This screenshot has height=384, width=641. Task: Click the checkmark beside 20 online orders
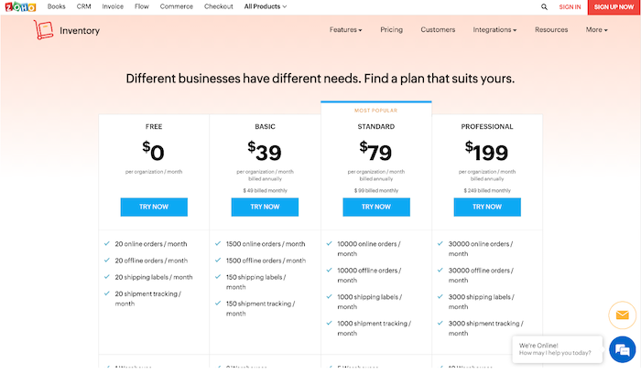point(107,243)
